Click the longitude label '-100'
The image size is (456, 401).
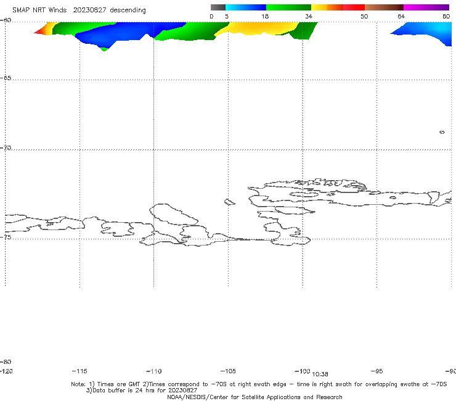coord(302,371)
